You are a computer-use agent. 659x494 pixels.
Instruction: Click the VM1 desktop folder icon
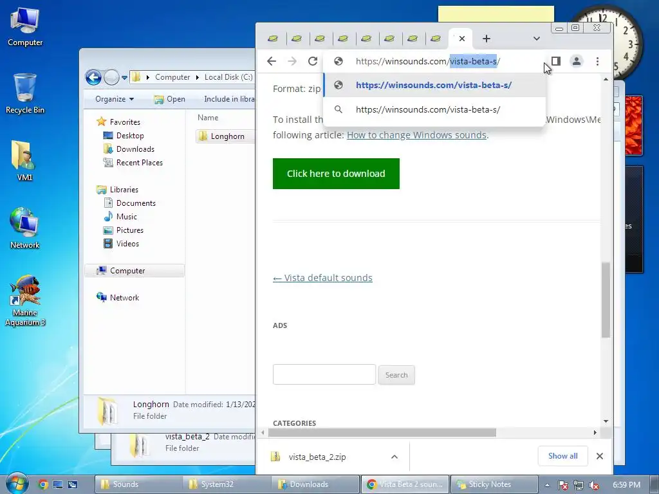coord(25,161)
